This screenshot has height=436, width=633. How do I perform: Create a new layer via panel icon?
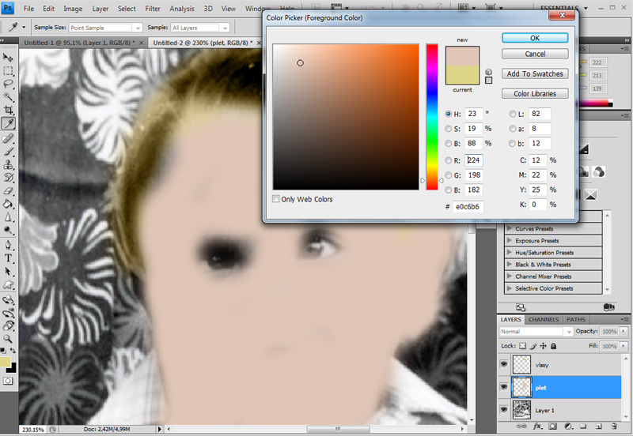pos(596,427)
